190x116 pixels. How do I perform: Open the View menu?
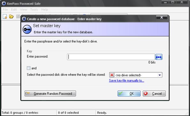[24, 10]
